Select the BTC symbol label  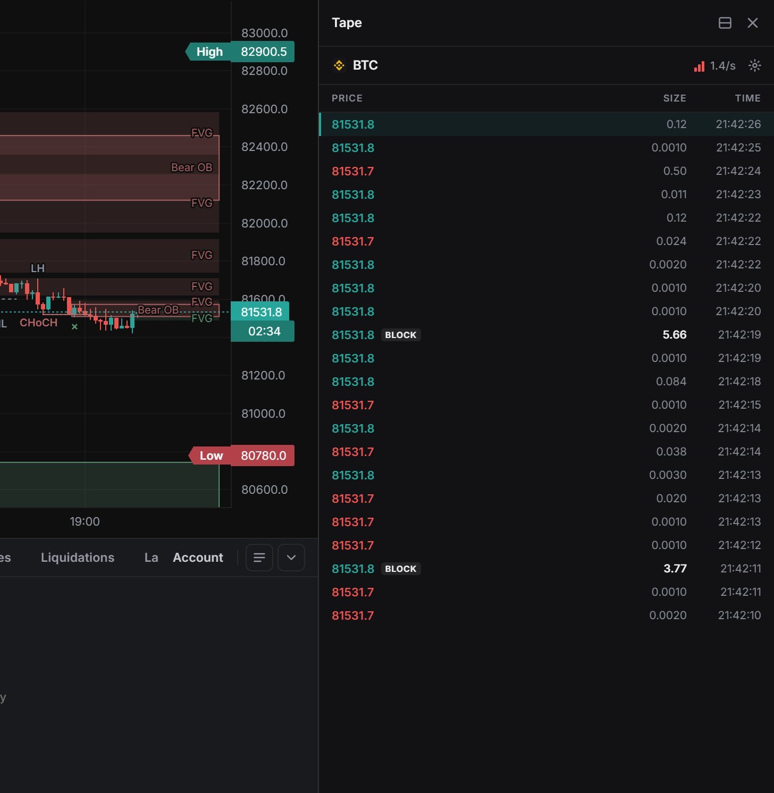365,65
